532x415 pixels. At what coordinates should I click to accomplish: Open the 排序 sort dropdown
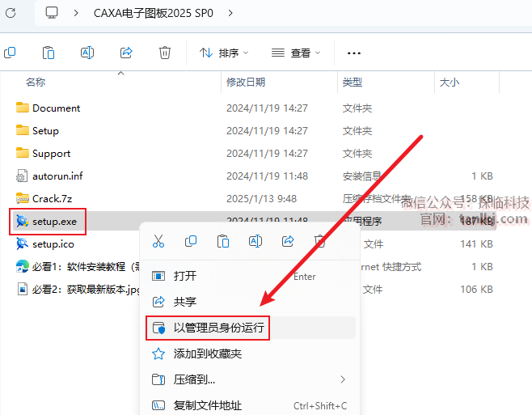tap(224, 53)
